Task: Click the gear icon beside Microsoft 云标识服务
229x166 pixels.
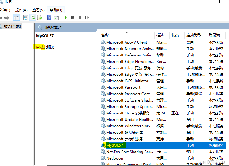Action: [x=103, y=139]
